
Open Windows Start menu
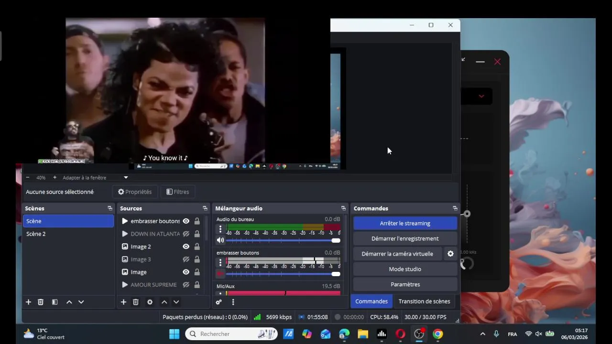174,334
